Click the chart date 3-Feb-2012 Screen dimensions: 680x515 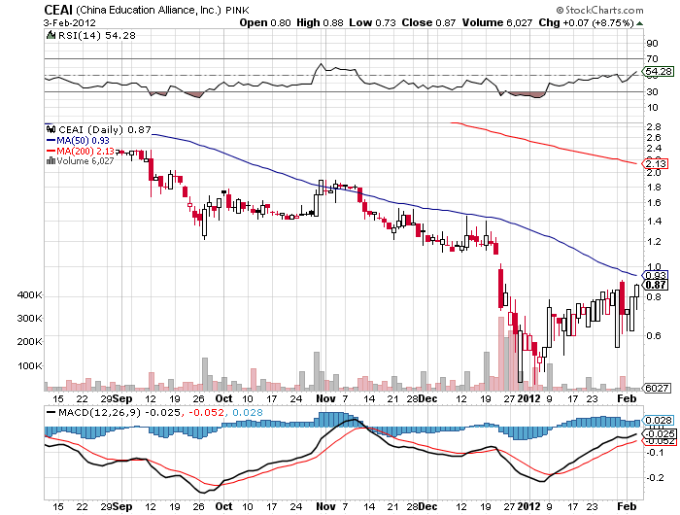[69, 23]
